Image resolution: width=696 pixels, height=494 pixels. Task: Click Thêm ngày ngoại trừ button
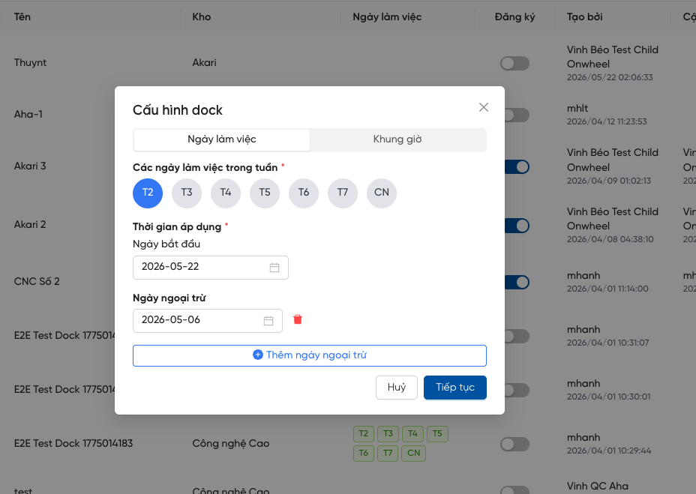pos(310,355)
